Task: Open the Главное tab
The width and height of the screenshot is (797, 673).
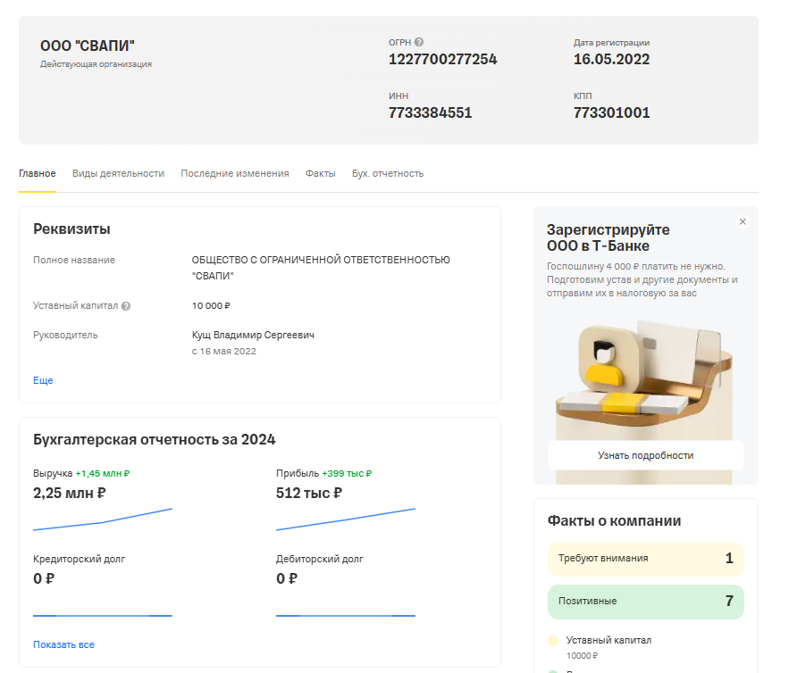Action: click(x=38, y=173)
